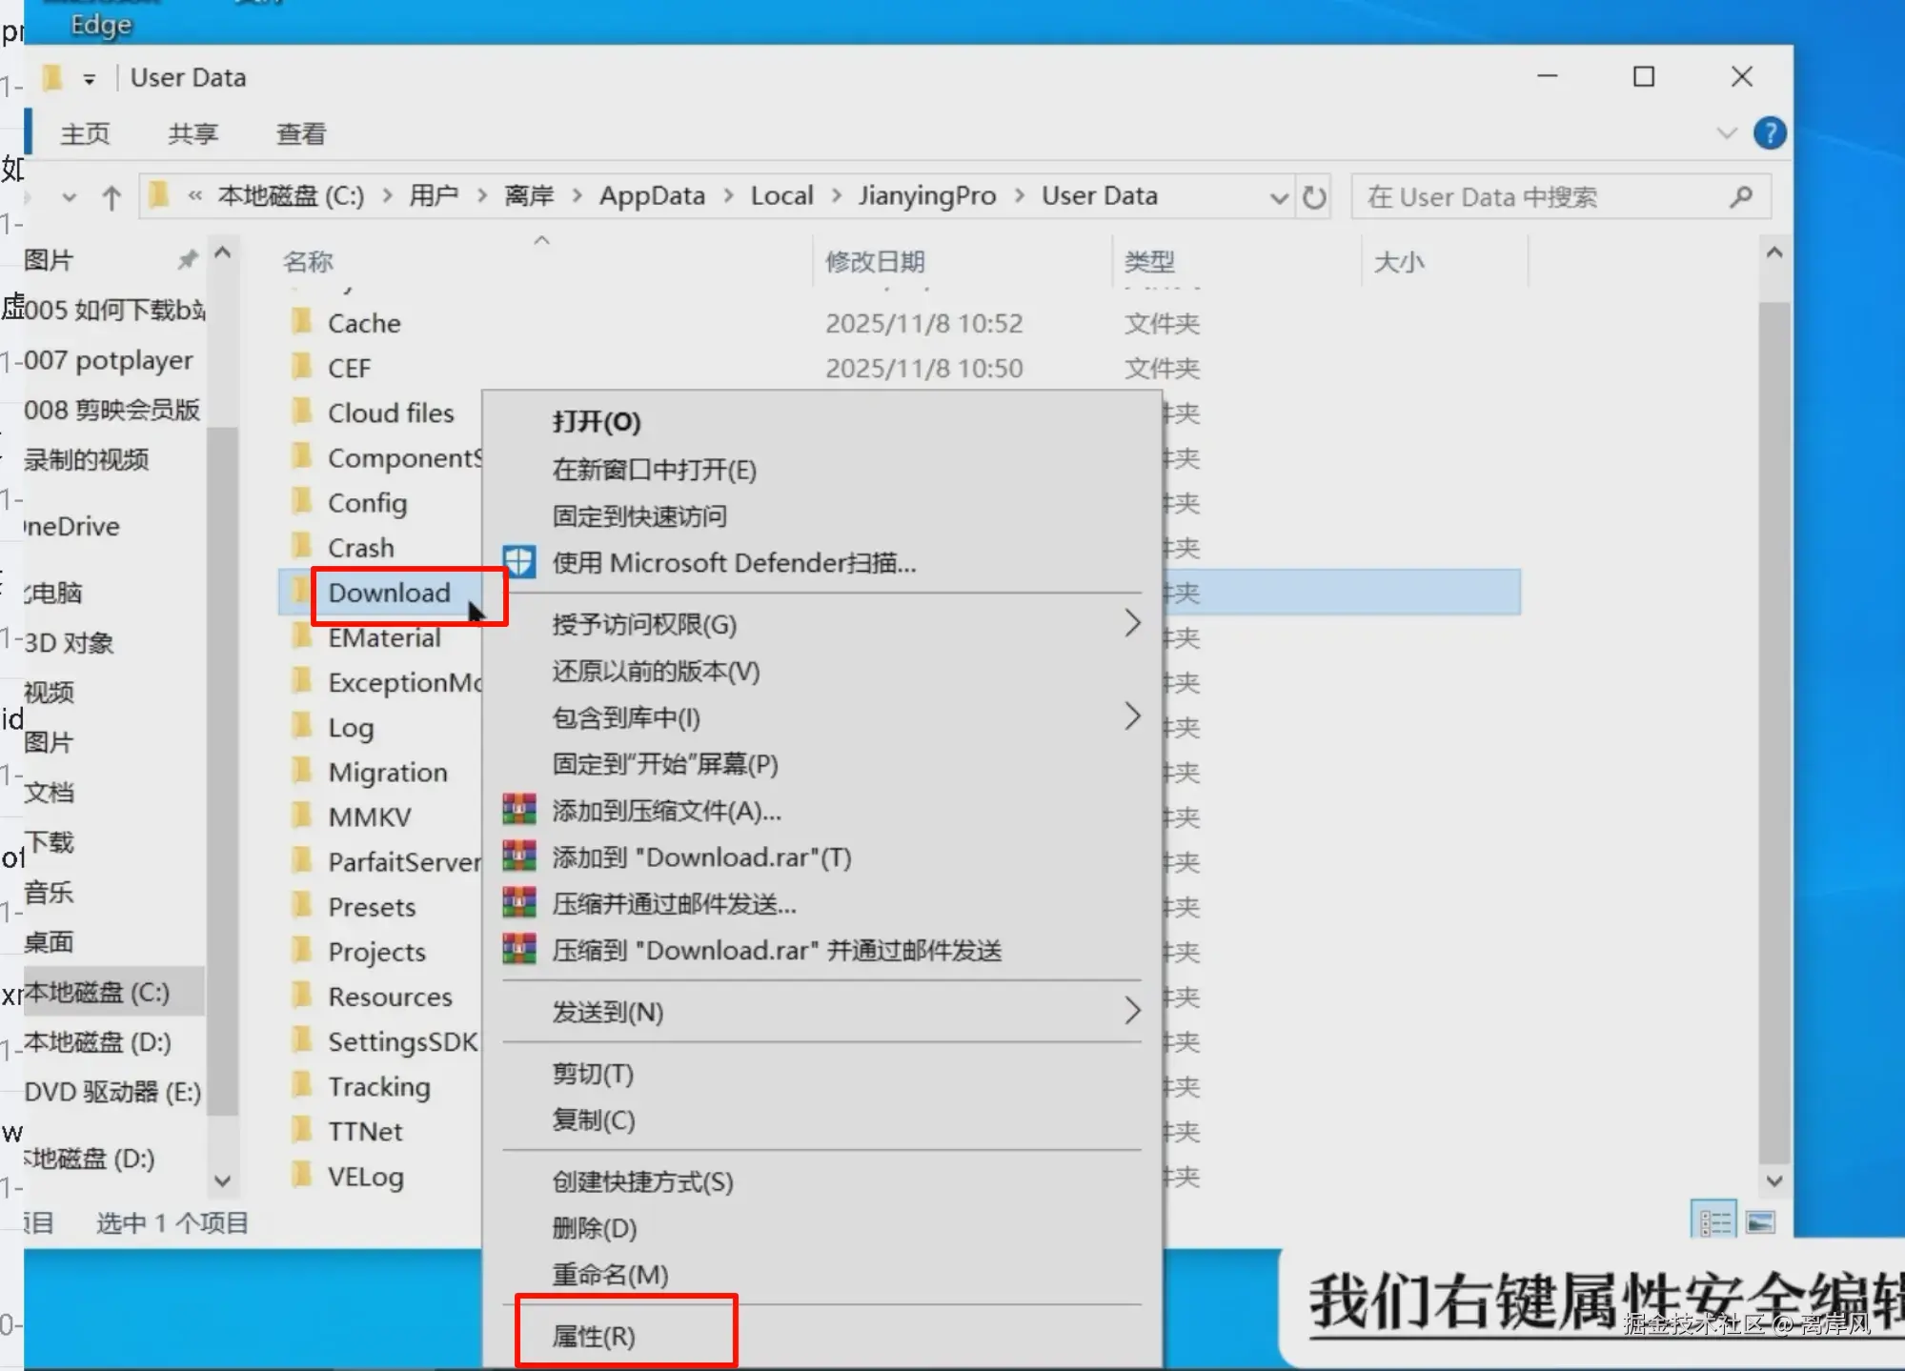The image size is (1905, 1371).
Task: Expand the 授予访问权限(G) submenu arrow
Action: click(x=1131, y=624)
